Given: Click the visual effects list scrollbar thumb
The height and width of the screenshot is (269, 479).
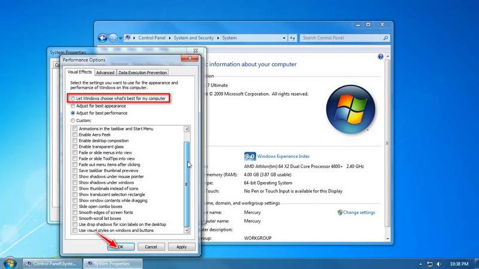Looking at the screenshot, I should (186, 184).
